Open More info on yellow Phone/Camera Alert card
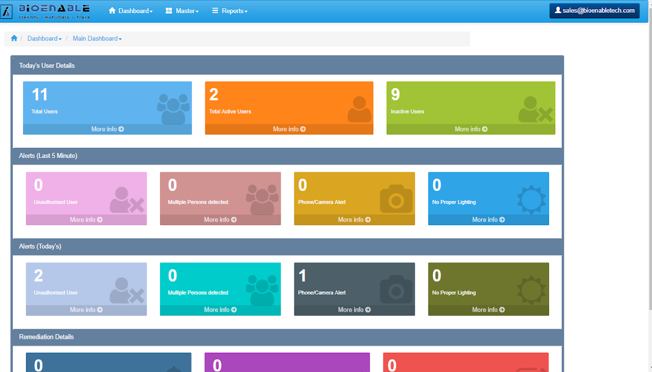The image size is (652, 372). [355, 220]
